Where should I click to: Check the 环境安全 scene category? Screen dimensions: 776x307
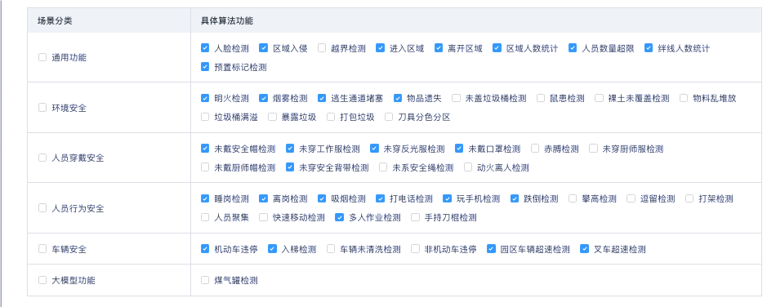click(42, 107)
